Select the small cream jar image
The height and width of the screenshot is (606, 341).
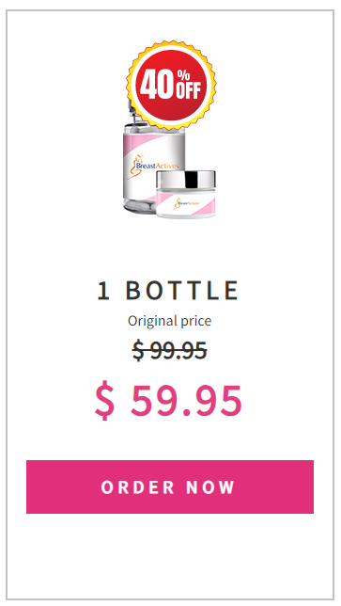186,195
